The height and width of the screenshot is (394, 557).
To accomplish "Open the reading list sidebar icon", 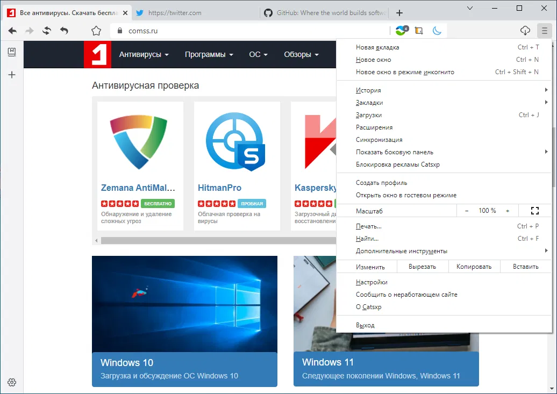I will pyautogui.click(x=12, y=52).
